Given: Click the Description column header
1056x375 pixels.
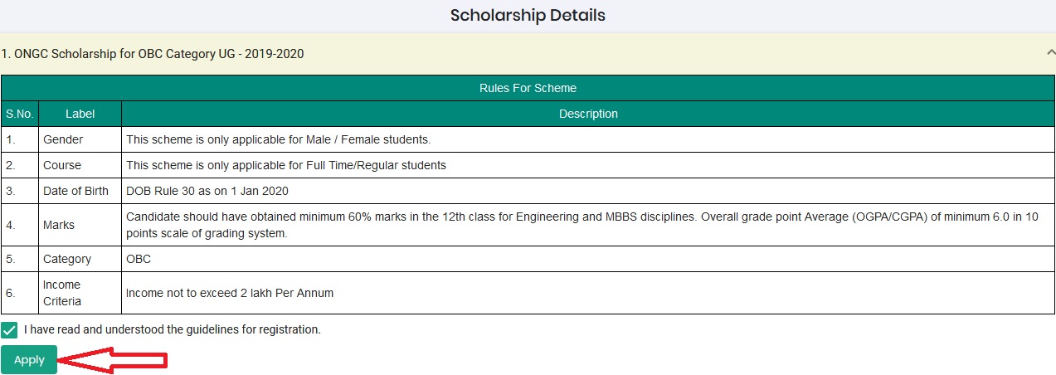Looking at the screenshot, I should point(588,114).
